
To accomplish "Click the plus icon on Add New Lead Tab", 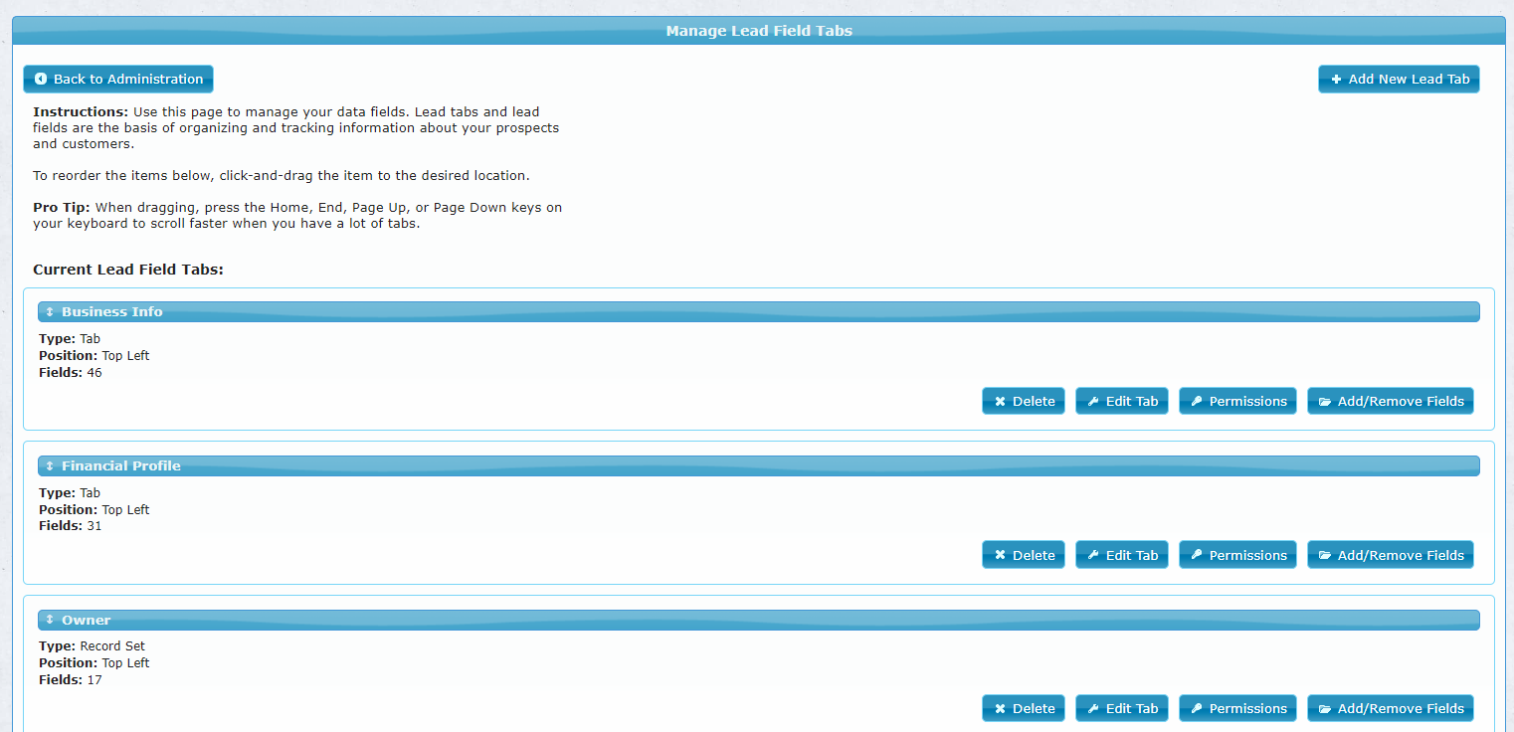I will pos(1336,80).
